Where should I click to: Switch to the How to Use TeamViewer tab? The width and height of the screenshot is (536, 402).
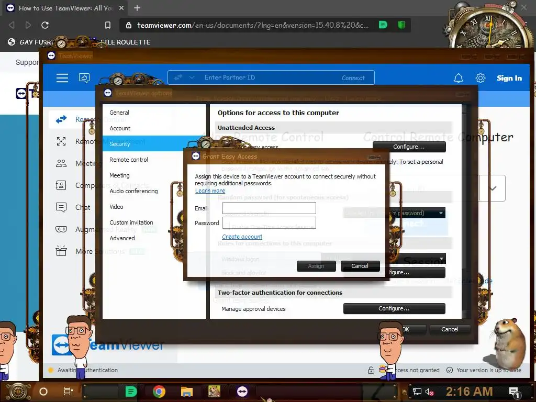(x=65, y=8)
